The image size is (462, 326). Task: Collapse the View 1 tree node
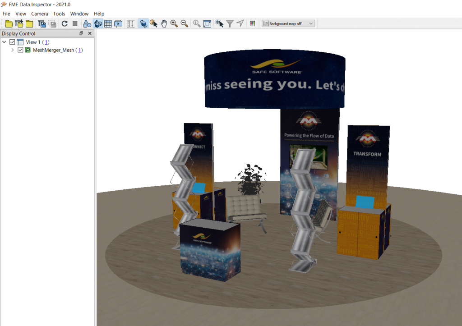4,42
